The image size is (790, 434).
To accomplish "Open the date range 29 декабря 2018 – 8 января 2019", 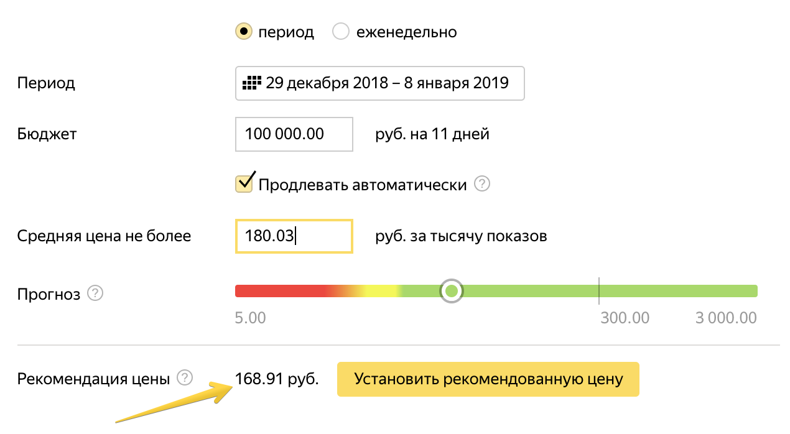I will point(380,83).
